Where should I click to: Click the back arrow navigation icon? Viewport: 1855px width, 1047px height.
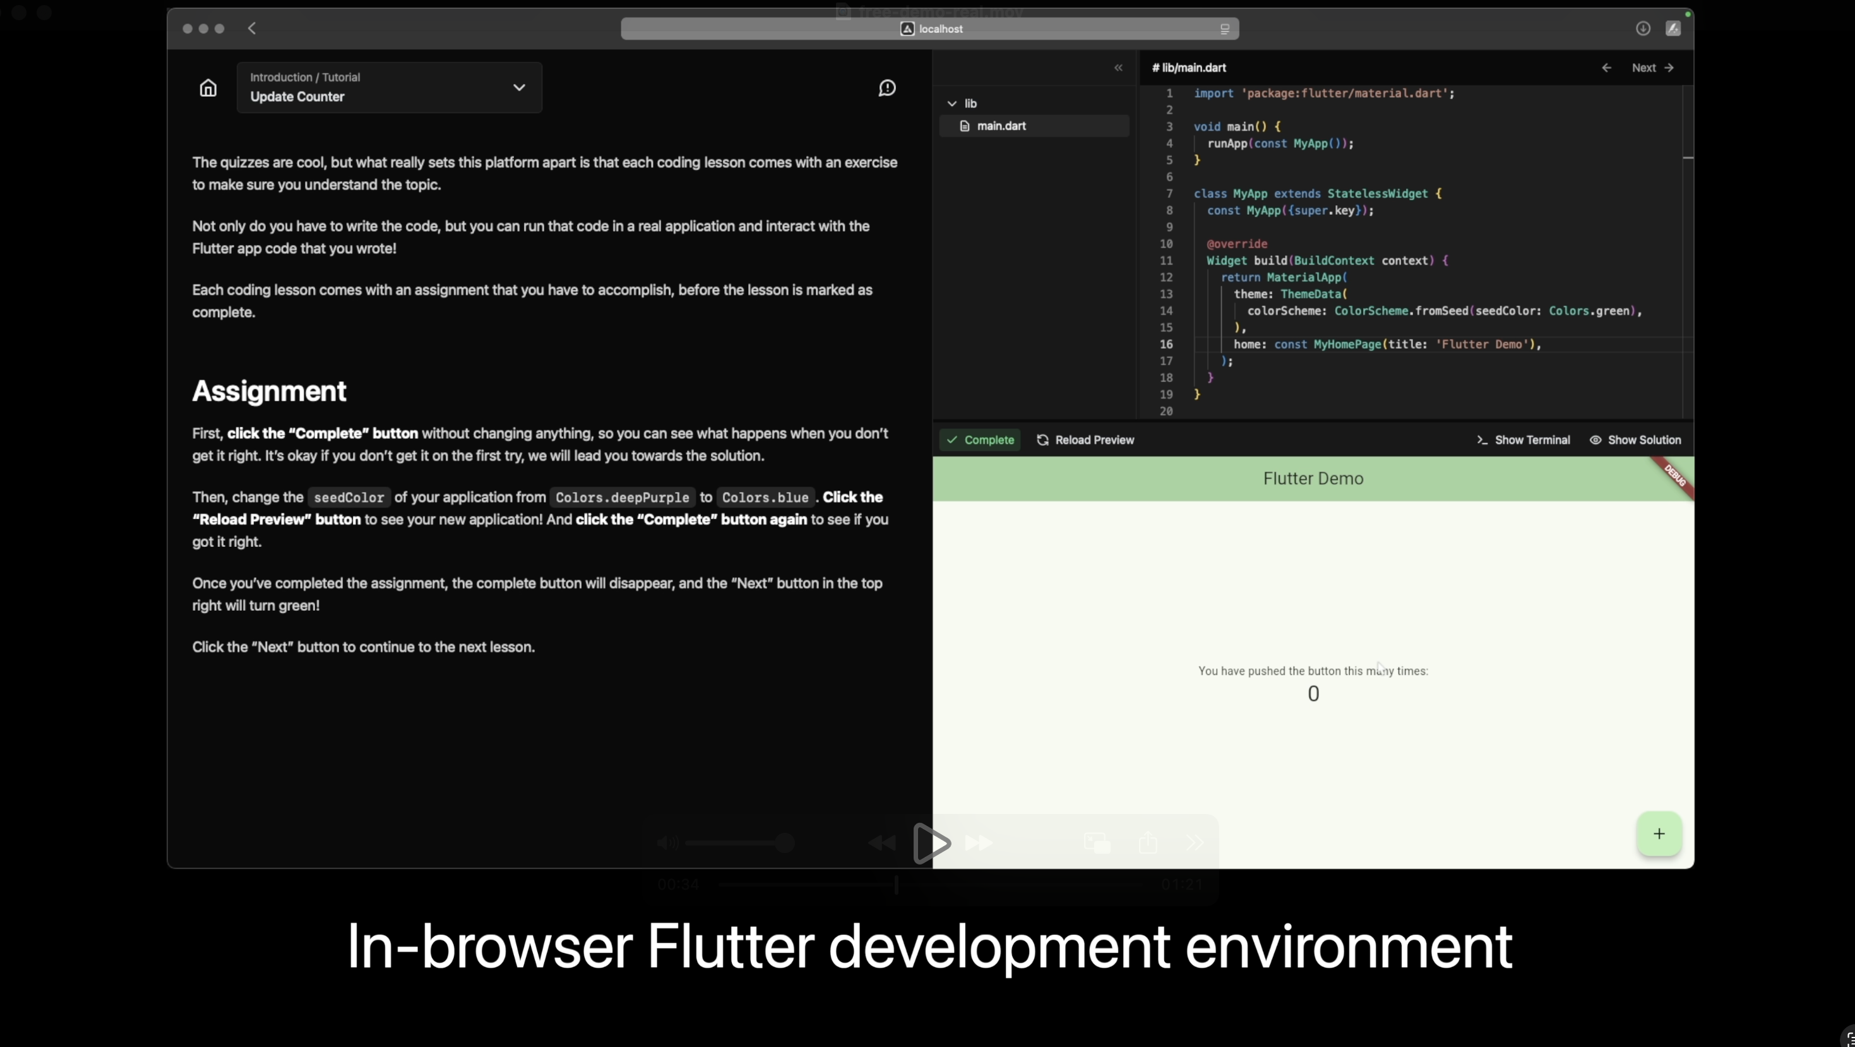(x=253, y=28)
